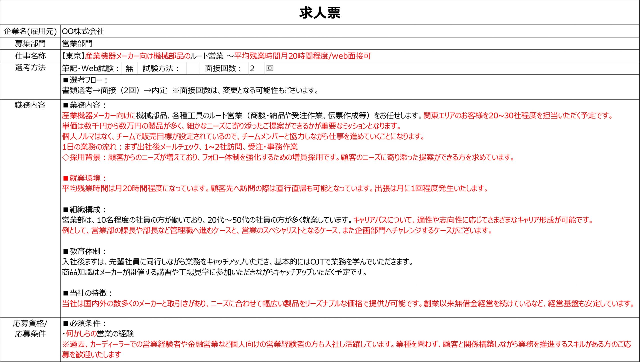Click the interview count value 2

click(252, 68)
